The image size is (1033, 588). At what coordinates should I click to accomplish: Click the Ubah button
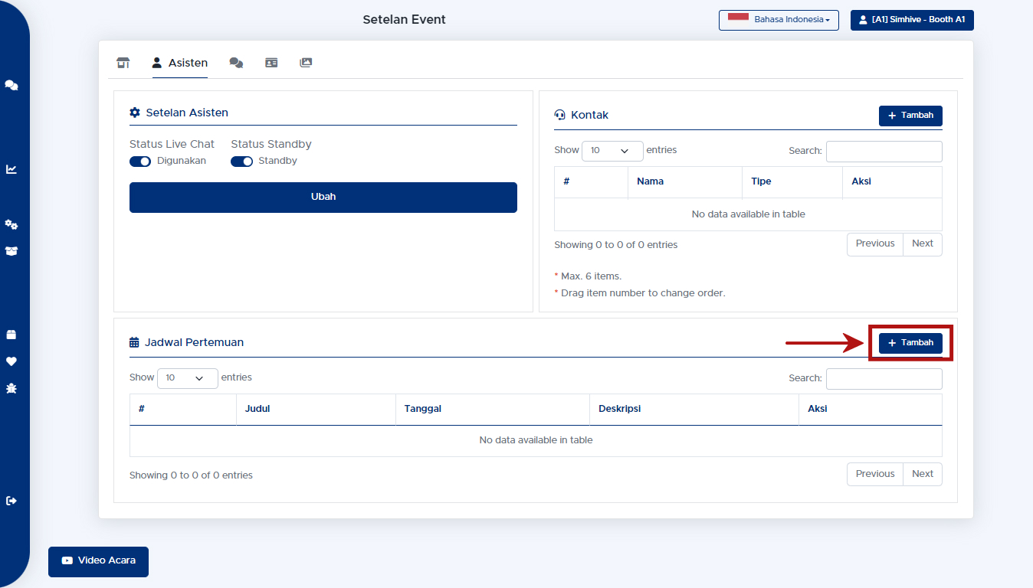click(323, 198)
